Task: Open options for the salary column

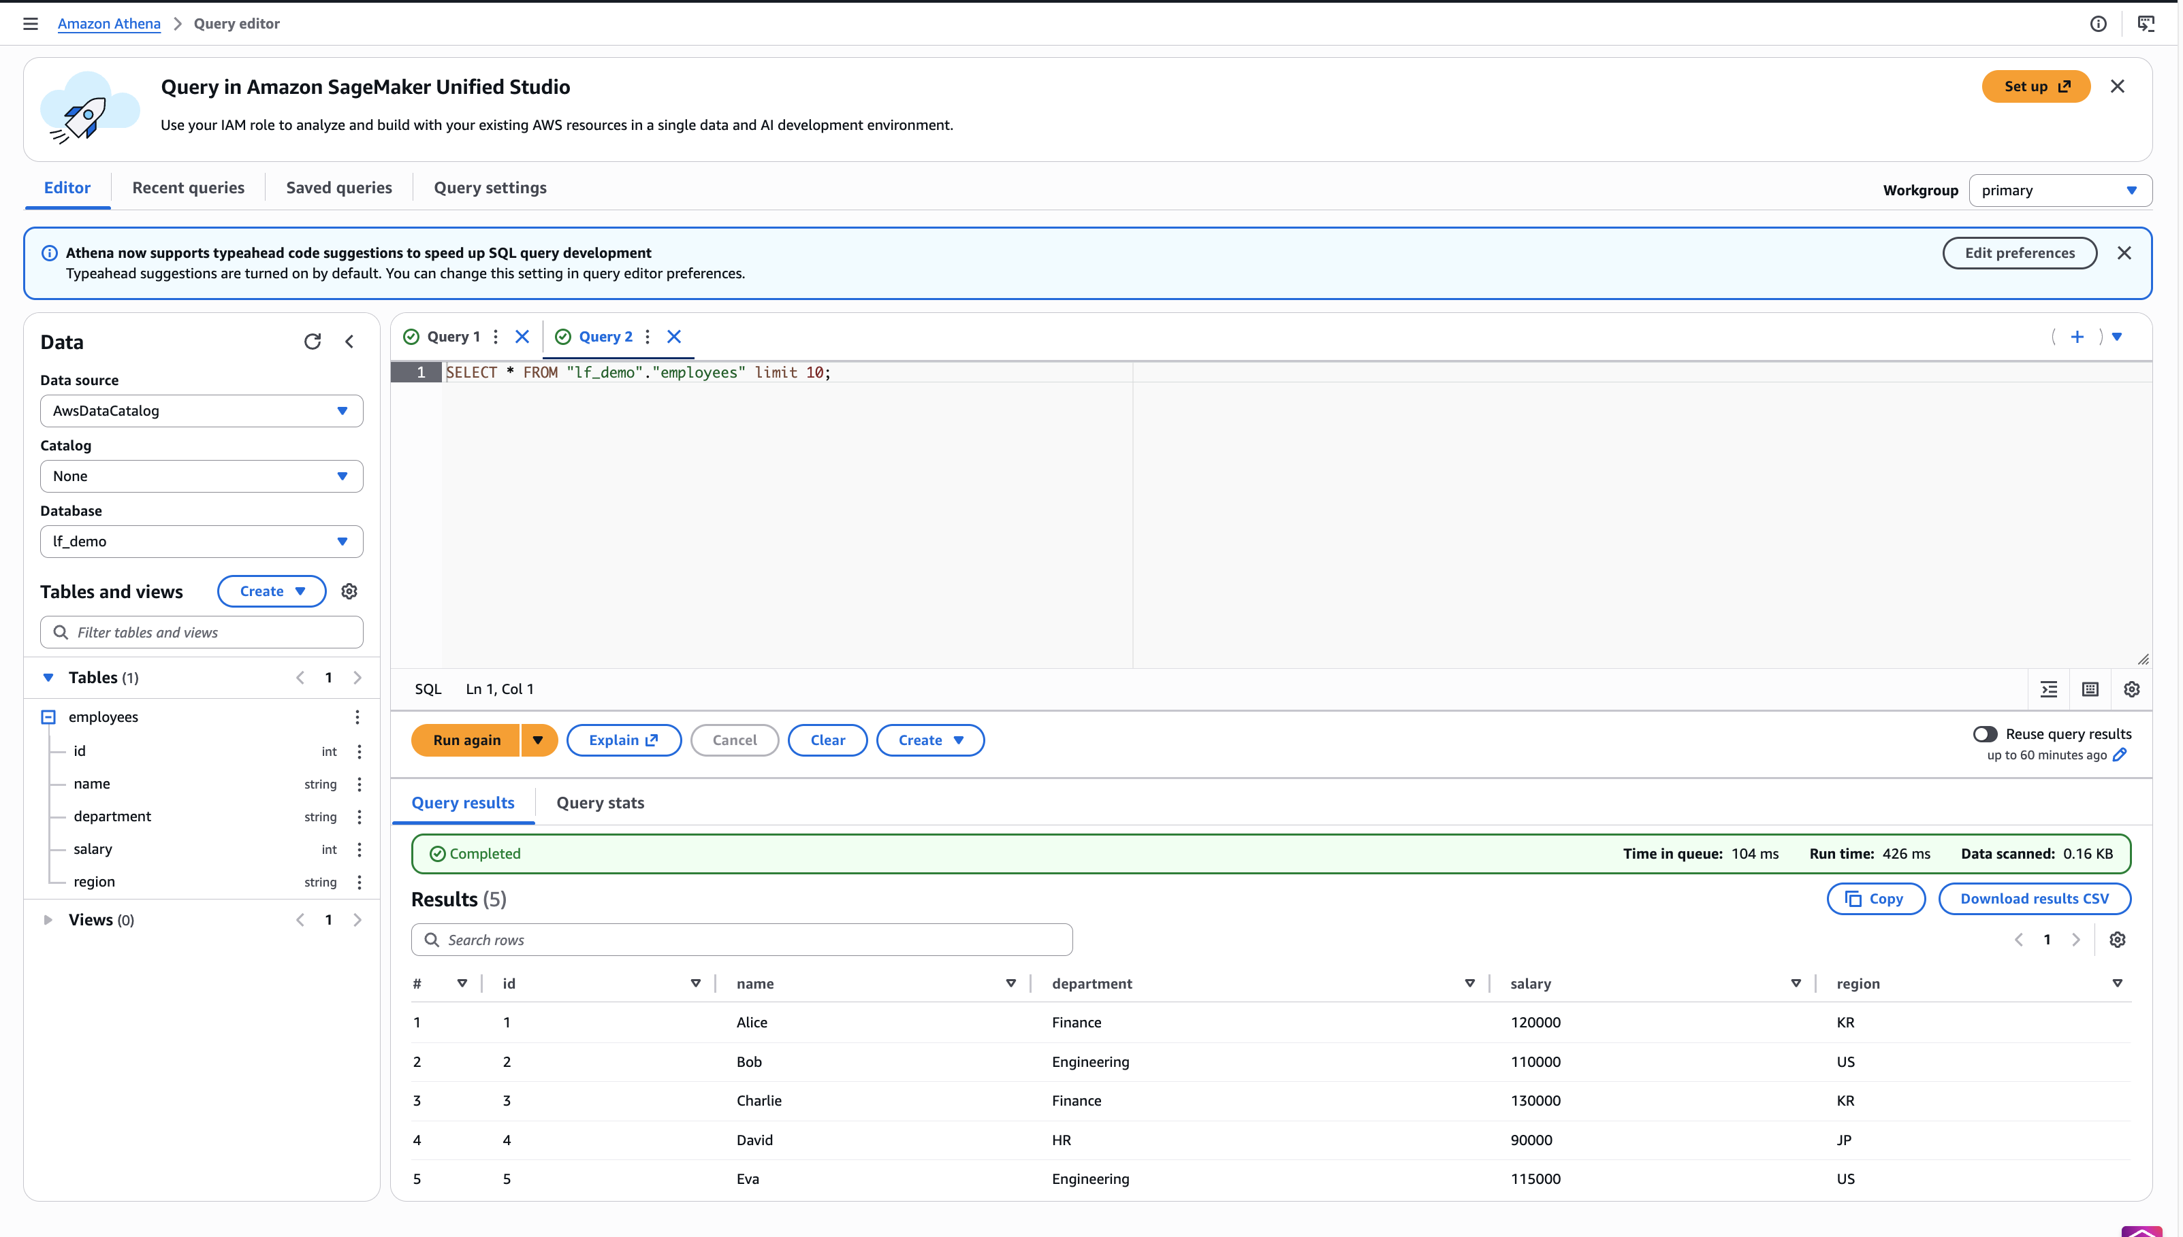Action: coord(360,850)
